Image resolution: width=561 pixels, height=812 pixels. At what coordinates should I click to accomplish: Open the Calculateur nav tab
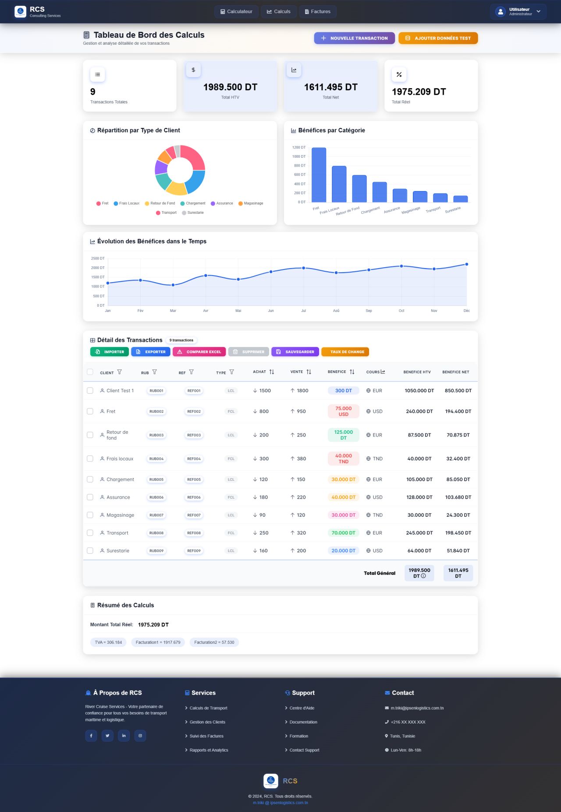tap(236, 12)
